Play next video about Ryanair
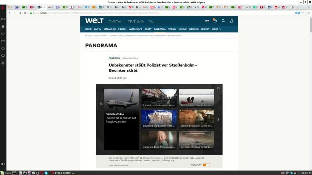This screenshot has width=312, height=175. pyautogui.click(x=121, y=119)
